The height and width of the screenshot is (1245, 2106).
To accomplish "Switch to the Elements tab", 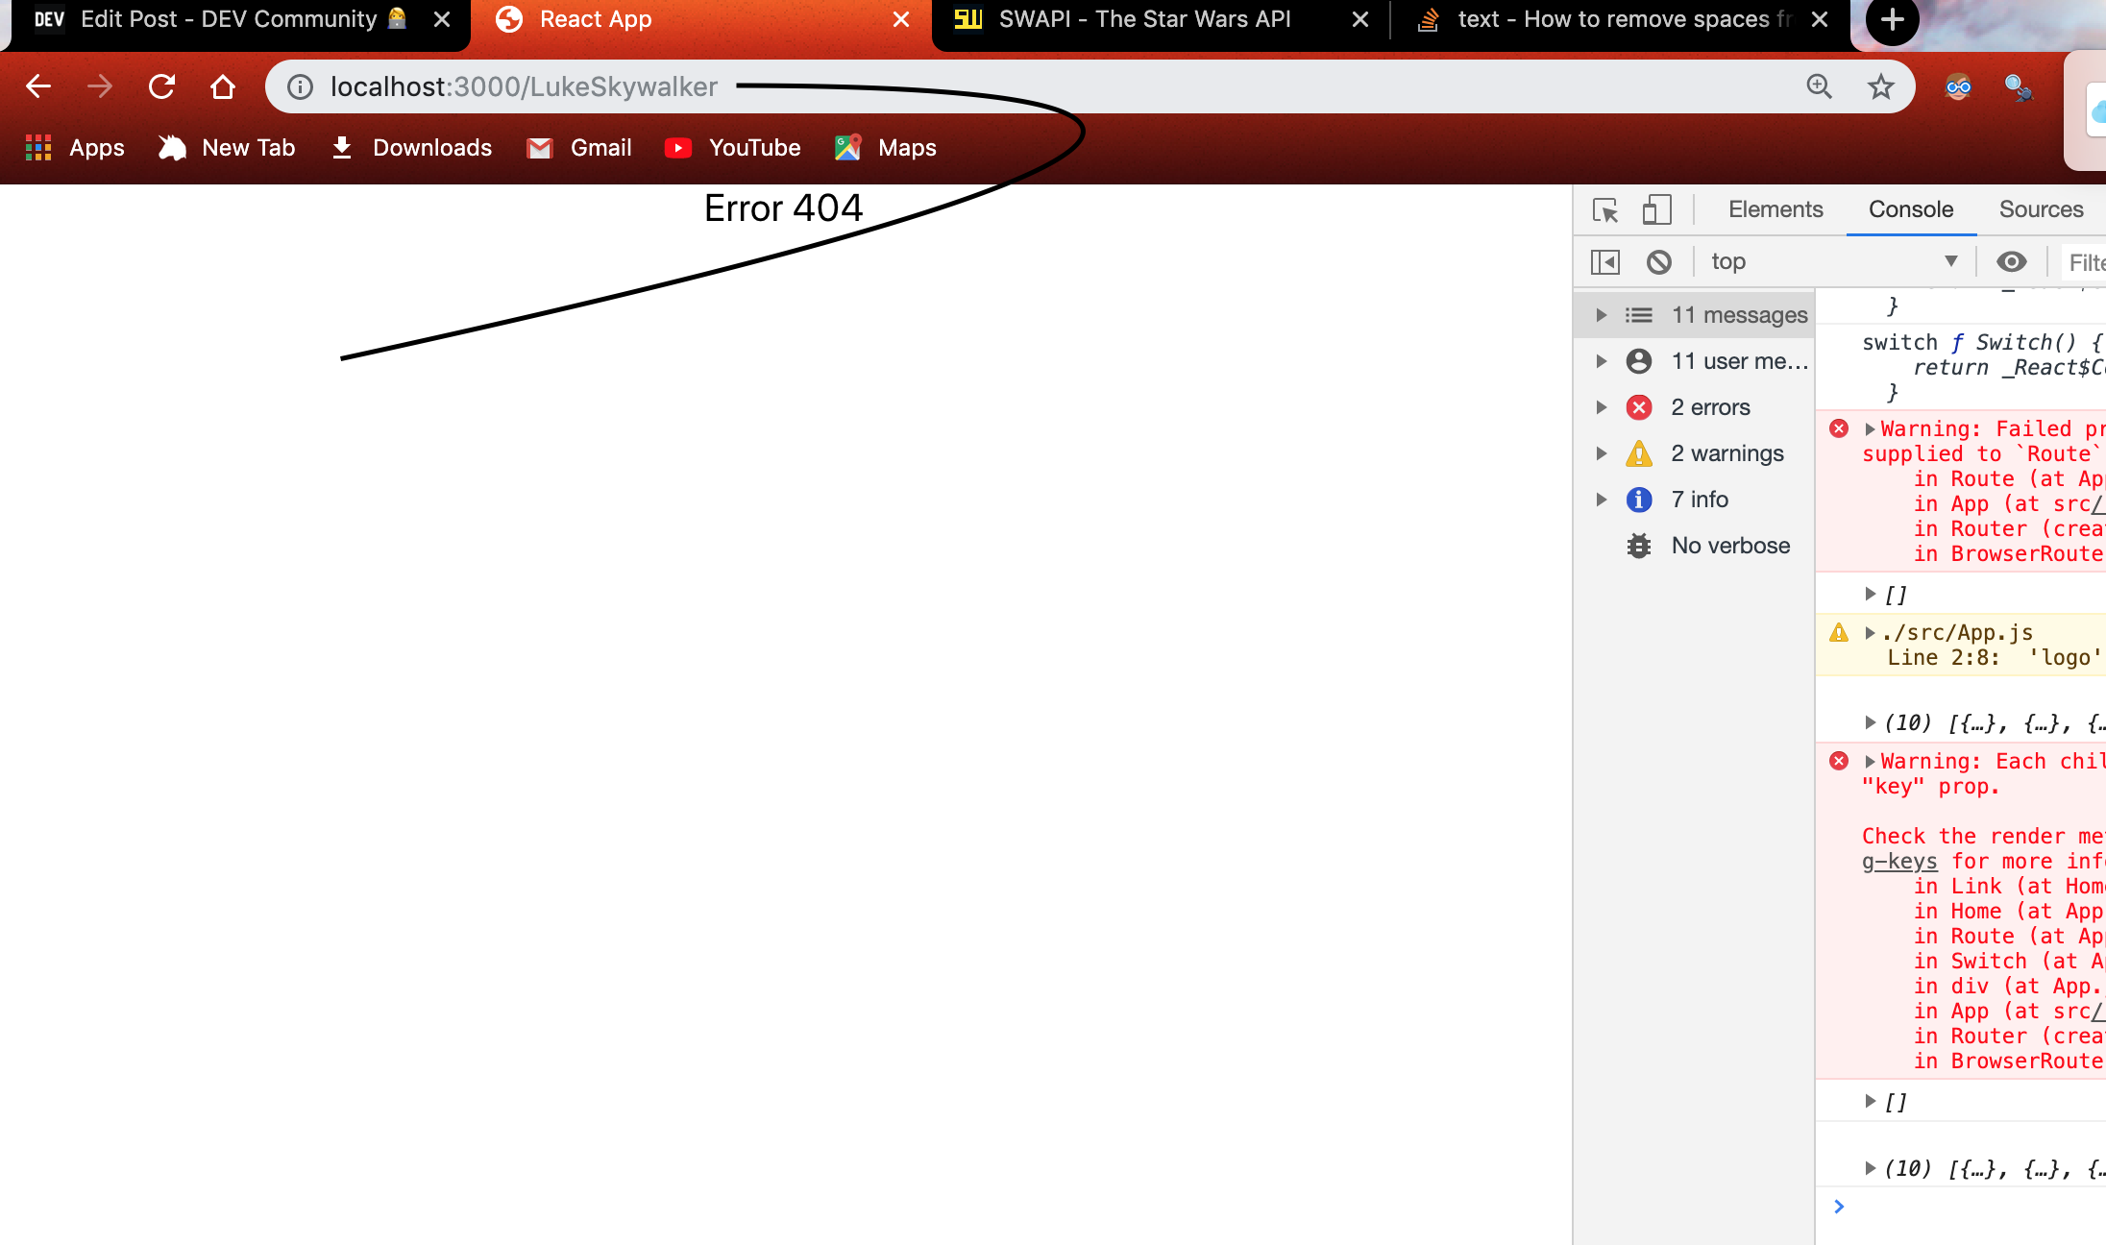I will [1775, 209].
